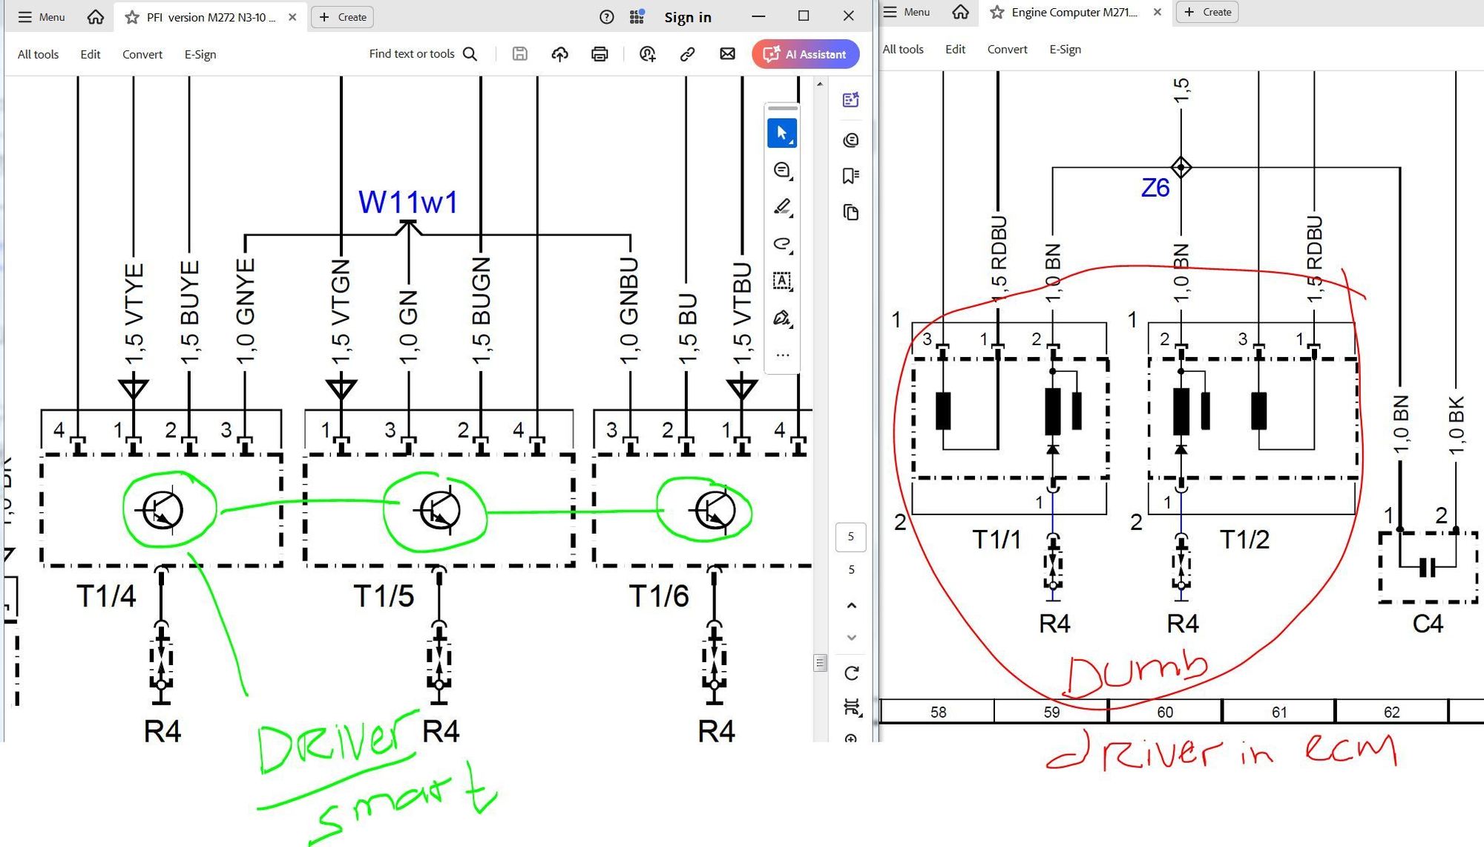Rotate the page view clockwise
This screenshot has width=1484, height=847.
point(851,673)
